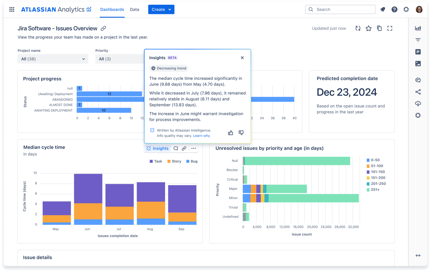
Task: Give a thumbs up to the Insights summary
Action: (230, 132)
